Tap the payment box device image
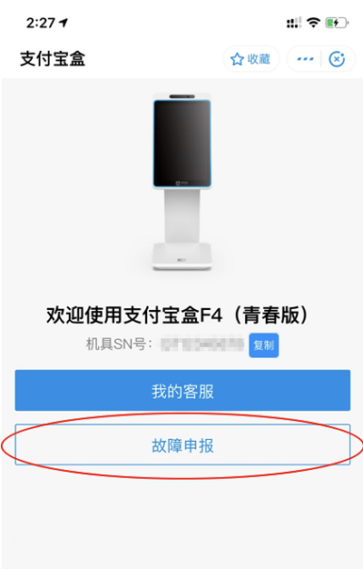The width and height of the screenshot is (363, 569). tap(181, 182)
